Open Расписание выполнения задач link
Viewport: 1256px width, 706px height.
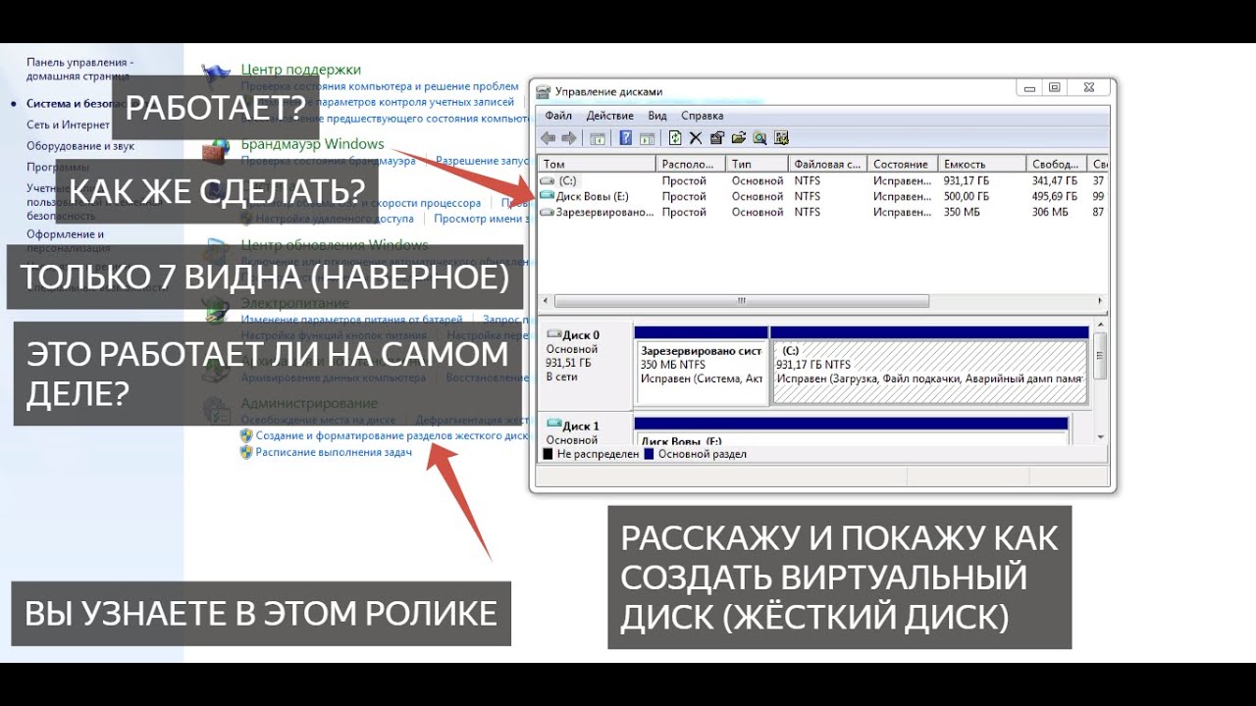point(334,452)
